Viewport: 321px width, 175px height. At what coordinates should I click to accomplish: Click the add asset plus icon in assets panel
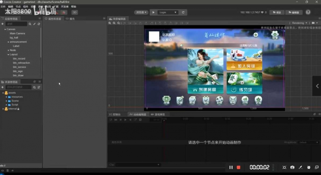tap(3, 87)
